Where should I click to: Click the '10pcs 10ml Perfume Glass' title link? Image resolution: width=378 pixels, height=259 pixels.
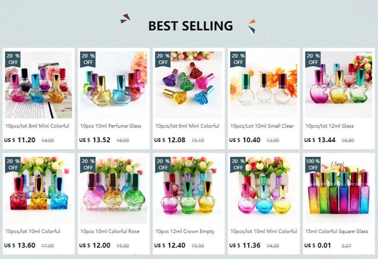(111, 126)
